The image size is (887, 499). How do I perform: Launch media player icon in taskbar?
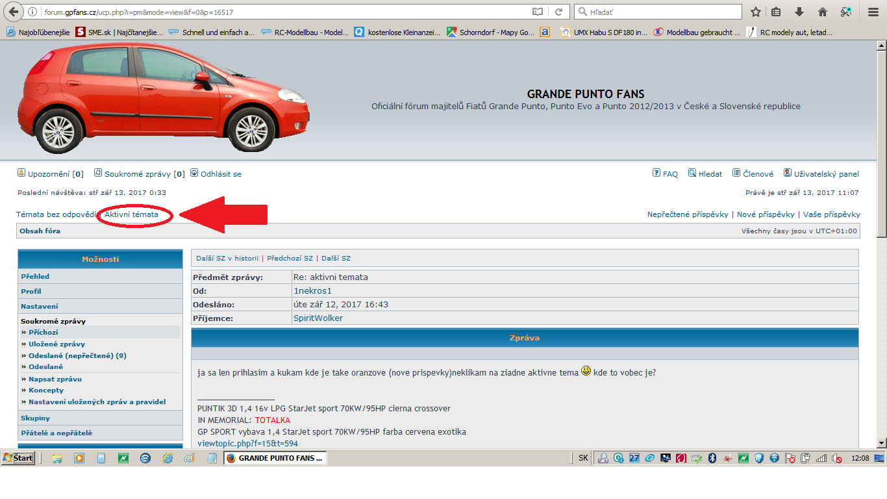coord(79,458)
